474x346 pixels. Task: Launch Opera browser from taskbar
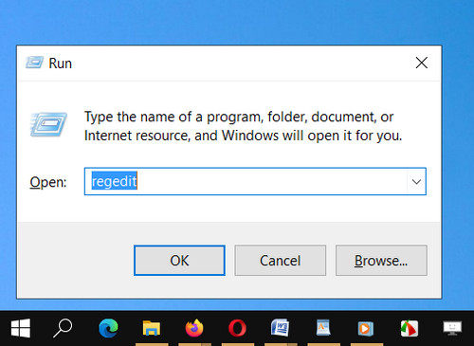click(237, 328)
